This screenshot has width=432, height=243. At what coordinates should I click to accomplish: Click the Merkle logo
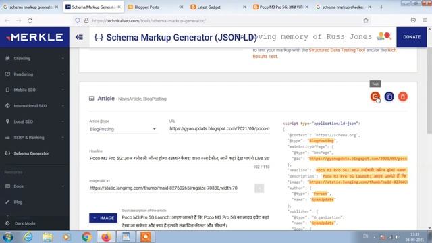[x=34, y=37]
